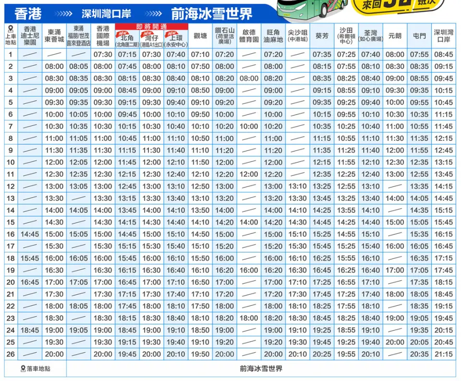The height and width of the screenshot is (381, 461).
Task: Click the red 即將開通 banner
Action: tap(151, 27)
